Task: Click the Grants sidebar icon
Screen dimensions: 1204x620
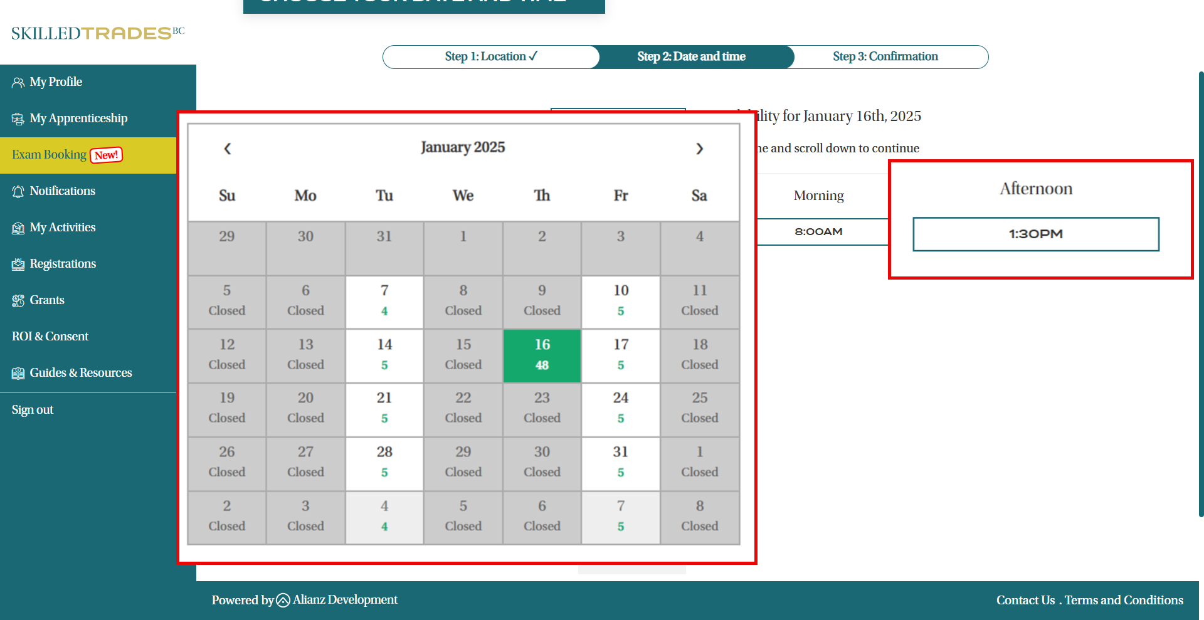Action: click(18, 301)
